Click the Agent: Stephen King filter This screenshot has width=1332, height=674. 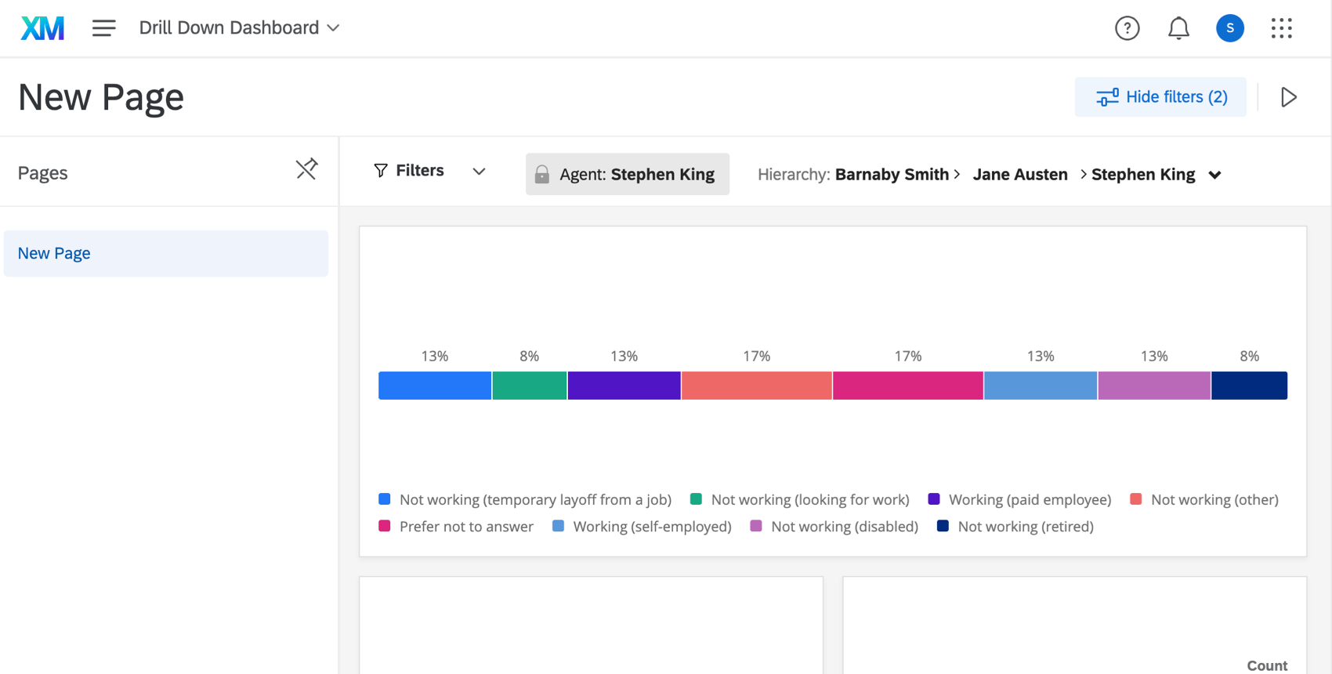pyautogui.click(x=636, y=174)
